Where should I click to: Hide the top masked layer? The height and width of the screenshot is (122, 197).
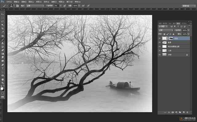click(160, 38)
